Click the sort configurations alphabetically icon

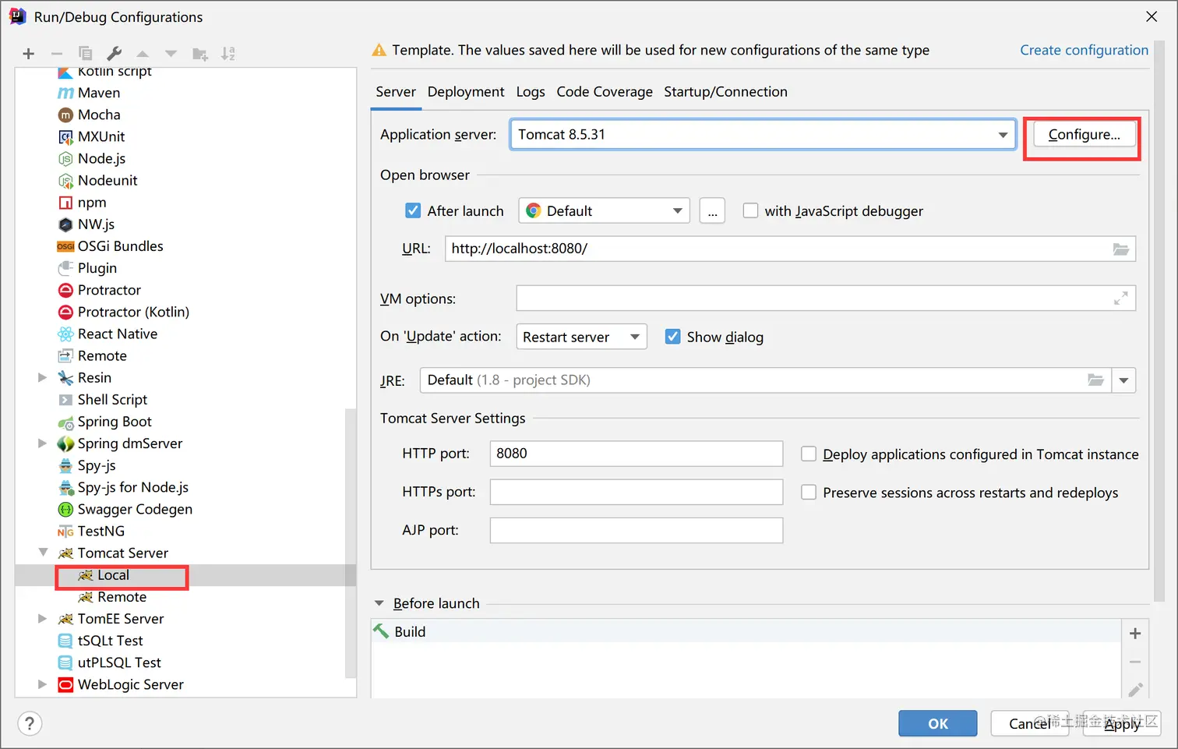(227, 54)
